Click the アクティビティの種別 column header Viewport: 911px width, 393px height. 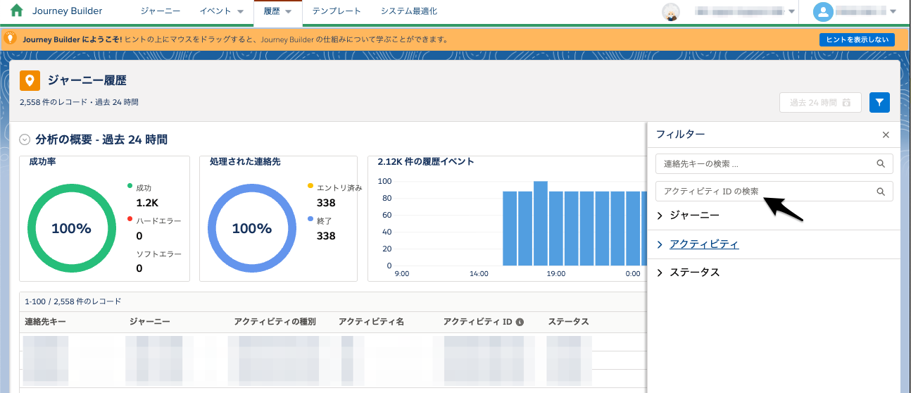pos(275,322)
